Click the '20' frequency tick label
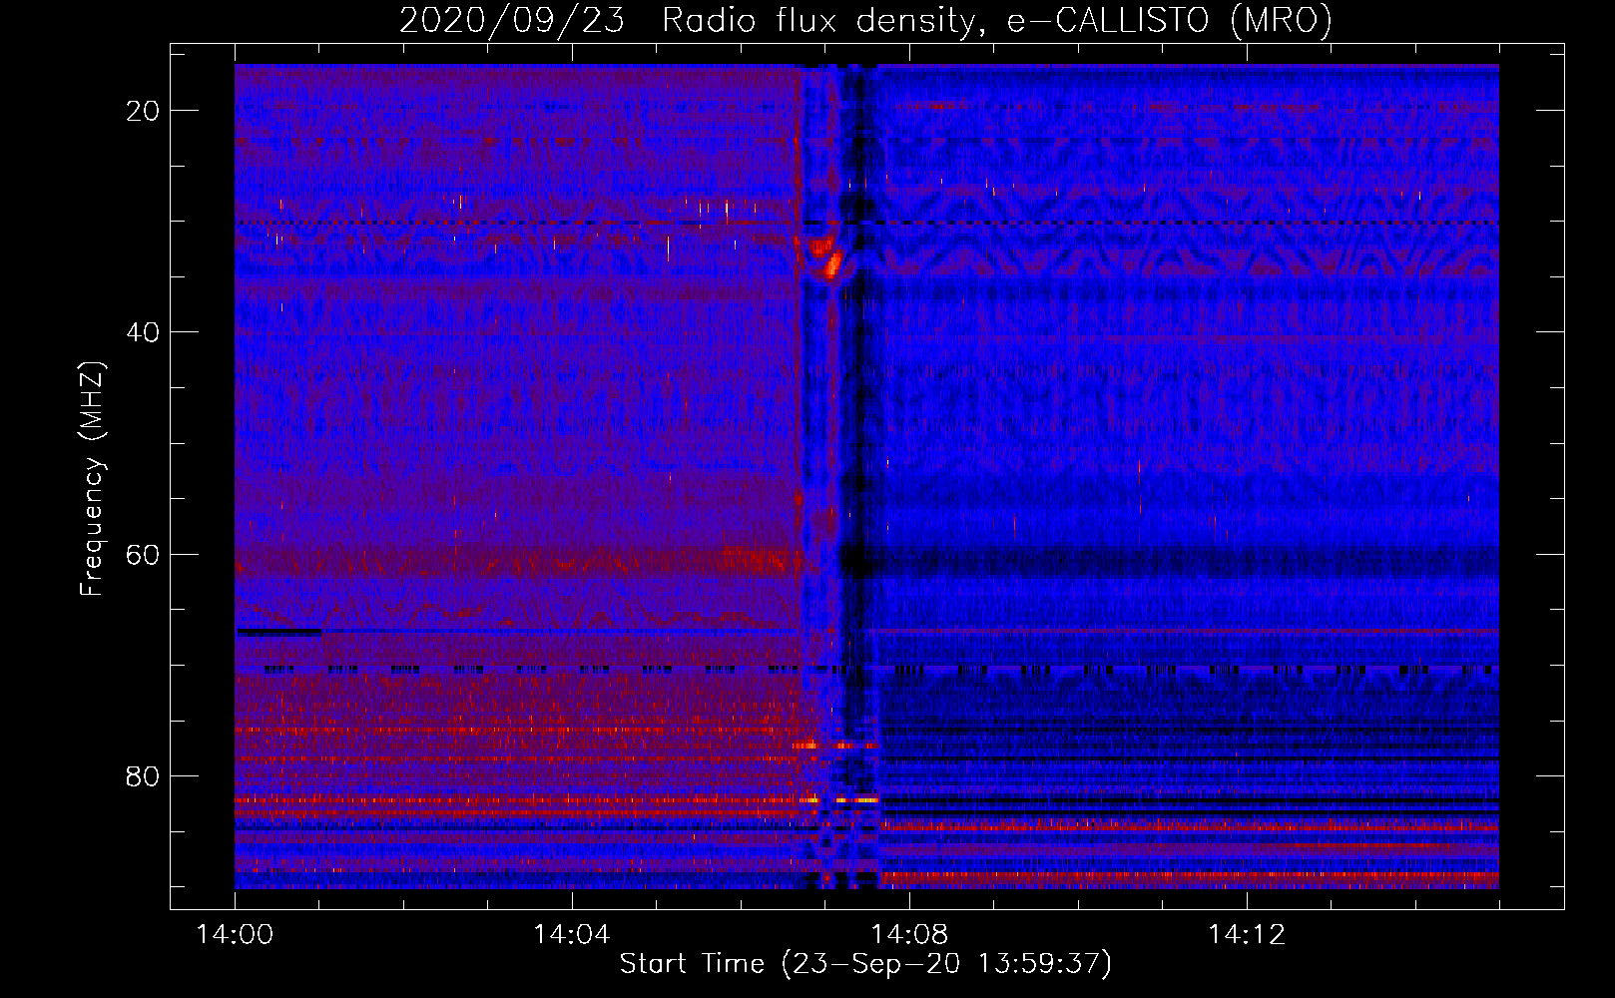This screenshot has width=1615, height=998. pos(143,111)
